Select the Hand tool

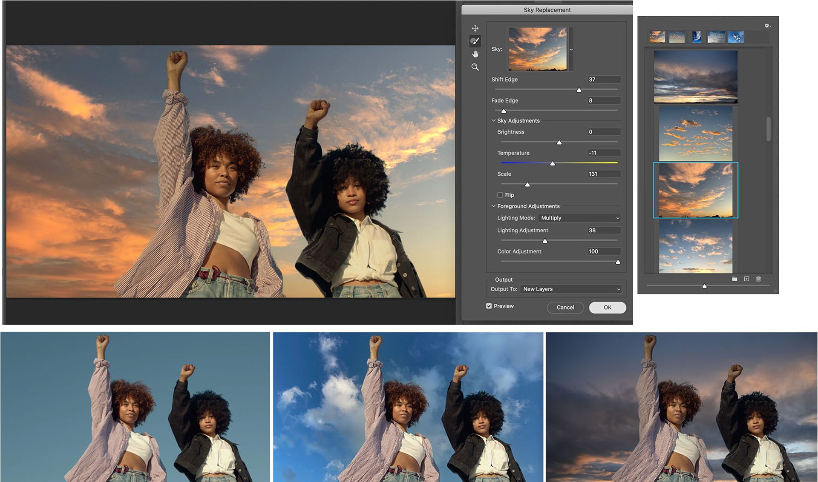pos(475,54)
